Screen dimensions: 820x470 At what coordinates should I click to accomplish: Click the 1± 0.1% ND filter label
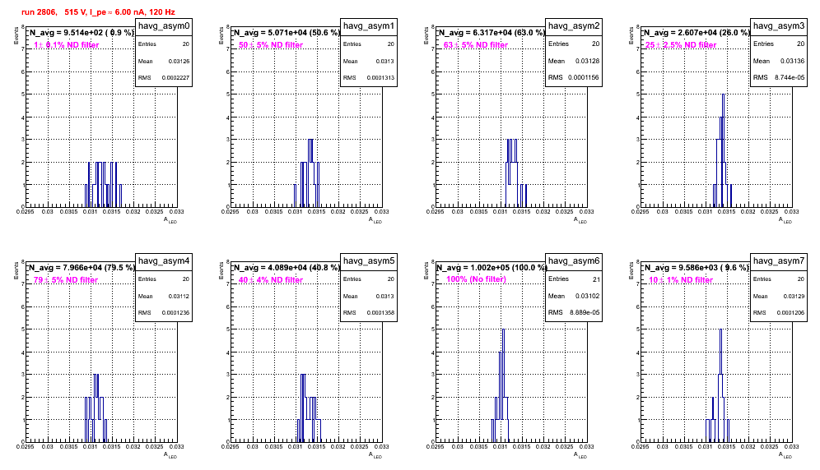[x=67, y=45]
